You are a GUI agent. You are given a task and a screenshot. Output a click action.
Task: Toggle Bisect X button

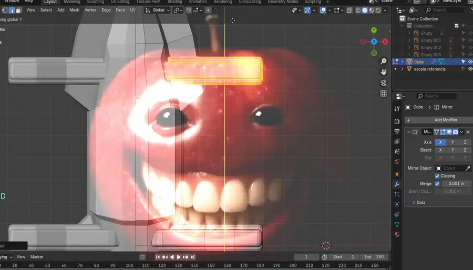coord(440,150)
